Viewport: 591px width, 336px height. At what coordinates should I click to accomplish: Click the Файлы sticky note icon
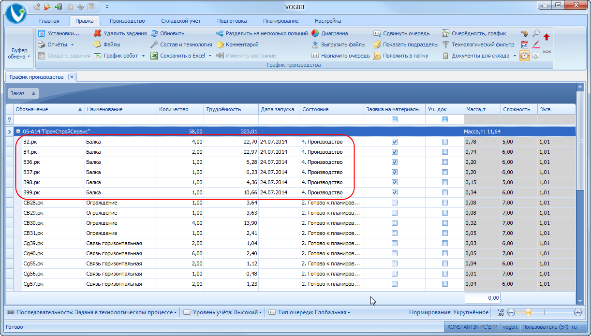click(x=98, y=44)
